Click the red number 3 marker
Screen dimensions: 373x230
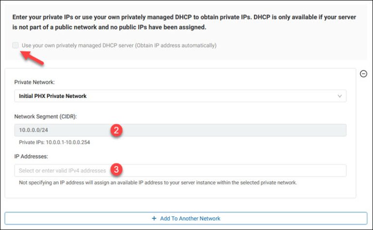tap(117, 169)
